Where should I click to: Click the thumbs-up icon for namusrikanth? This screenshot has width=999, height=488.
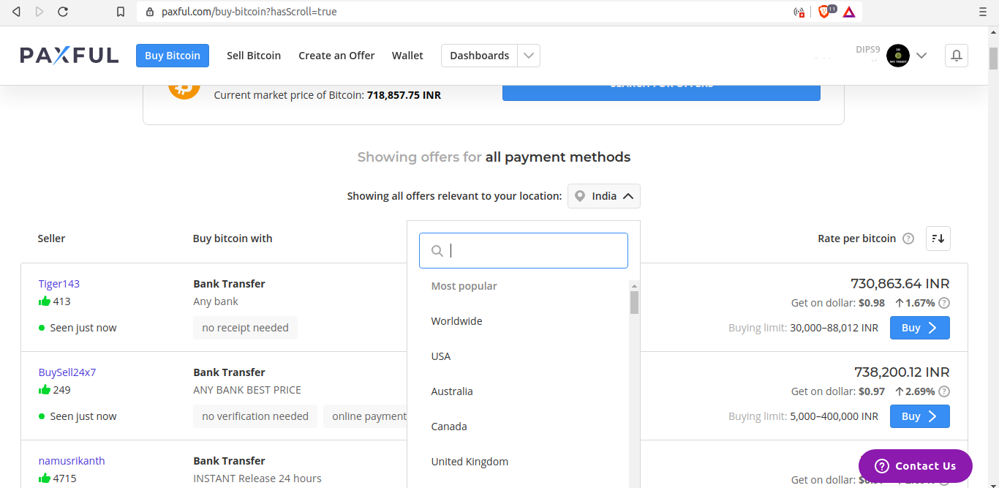pyautogui.click(x=45, y=478)
